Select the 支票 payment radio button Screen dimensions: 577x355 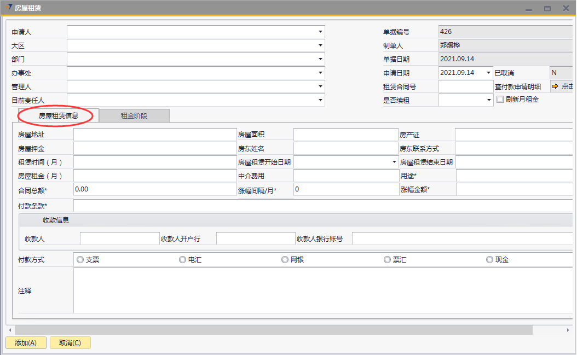coord(80,260)
